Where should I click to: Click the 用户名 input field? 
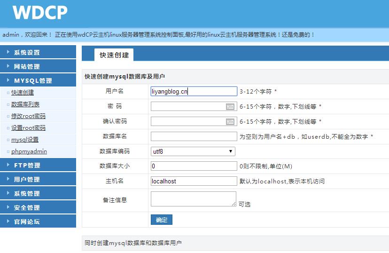coord(194,91)
